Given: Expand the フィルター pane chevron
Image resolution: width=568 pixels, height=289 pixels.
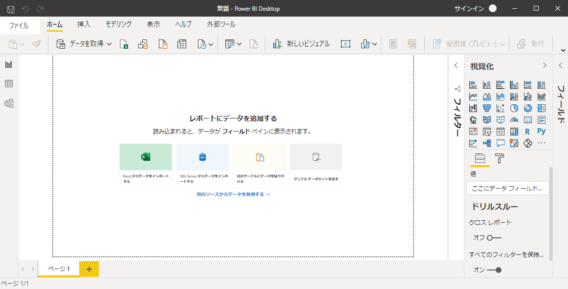Looking at the screenshot, I should [456, 65].
